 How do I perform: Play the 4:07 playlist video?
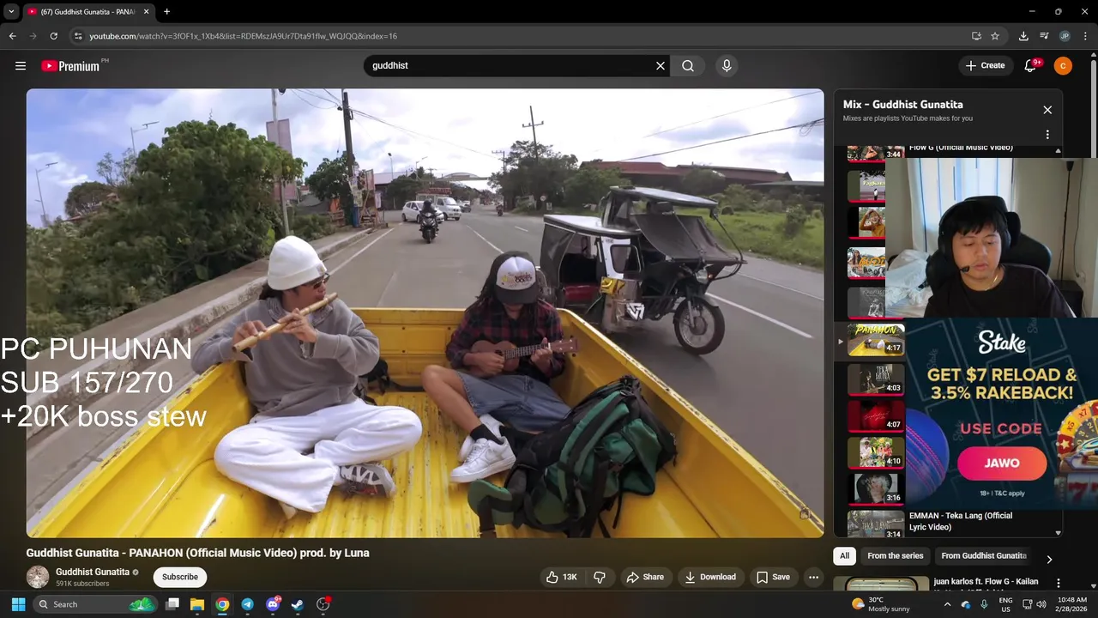pyautogui.click(x=876, y=416)
